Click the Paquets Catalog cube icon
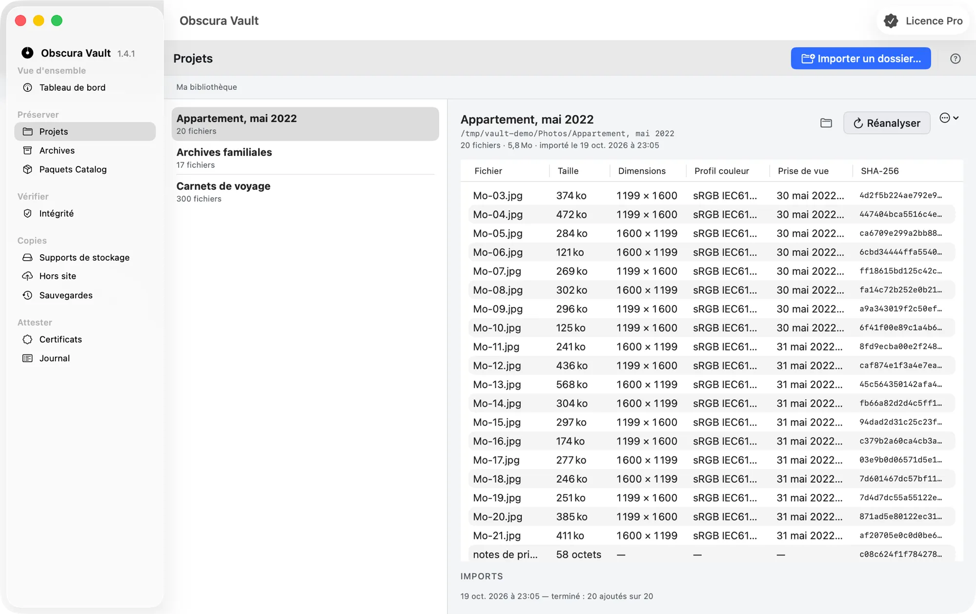 28,169
